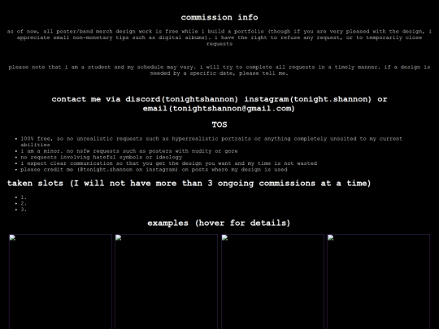Open the fourth example image thumbnail
Viewport: 439px width, 329px height.
pos(379,281)
